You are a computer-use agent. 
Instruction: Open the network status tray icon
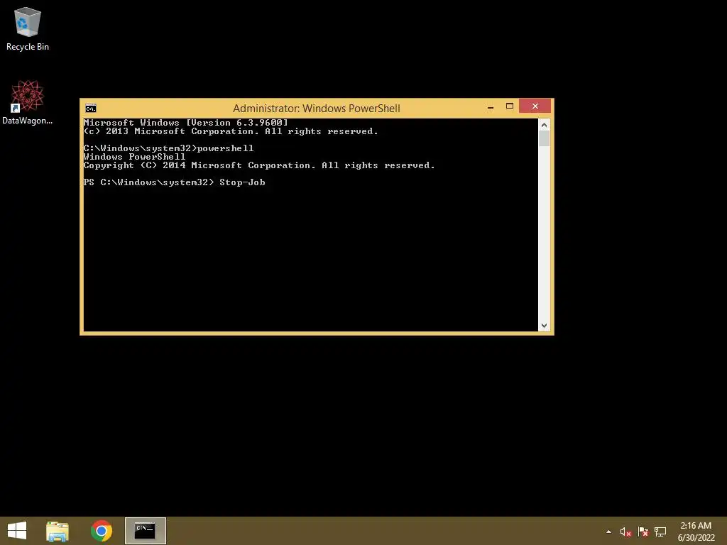pyautogui.click(x=660, y=532)
